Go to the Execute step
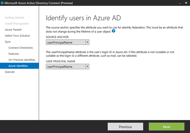Viewport: 190px width, 133px height. tap(10, 72)
